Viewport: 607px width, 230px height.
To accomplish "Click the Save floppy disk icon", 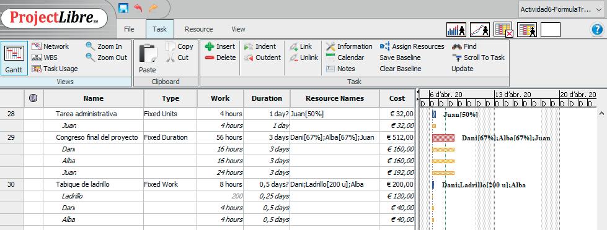I will (123, 8).
